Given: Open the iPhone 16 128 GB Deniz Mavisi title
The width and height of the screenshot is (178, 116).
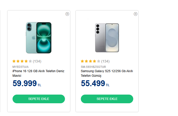Looking at the screenshot, I should click(38, 73).
